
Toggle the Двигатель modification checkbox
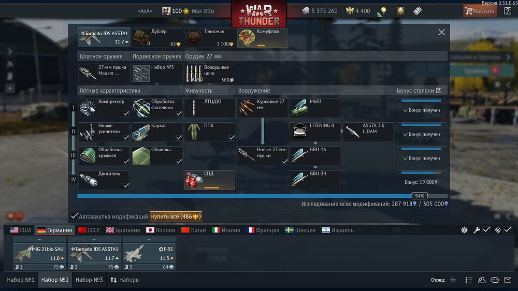126,186
